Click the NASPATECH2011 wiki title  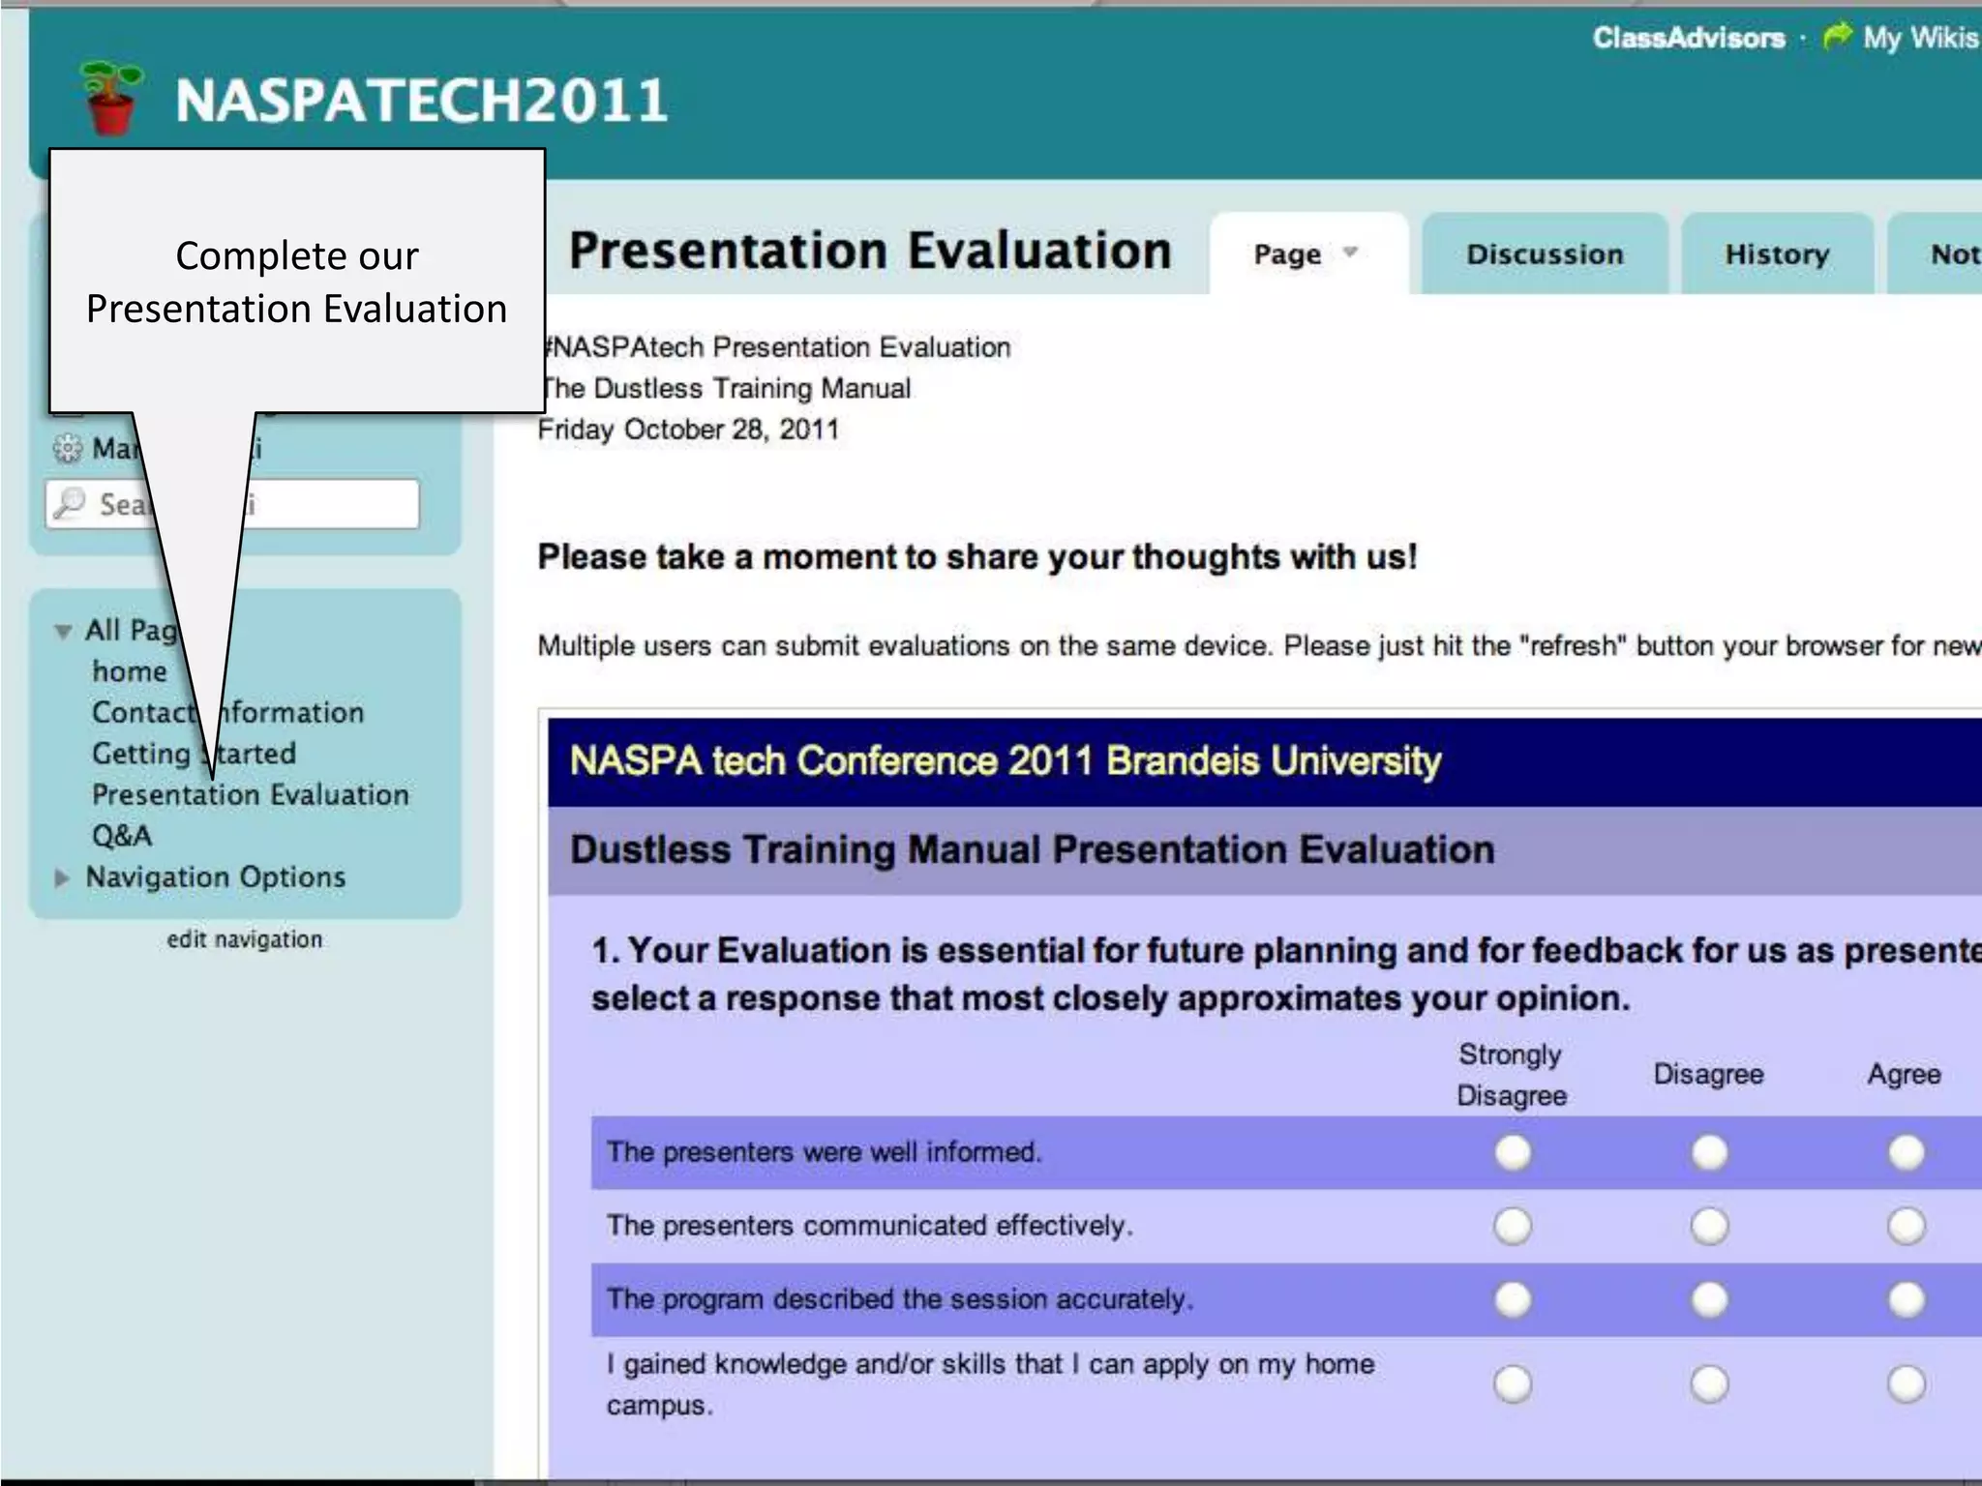pyautogui.click(x=421, y=100)
